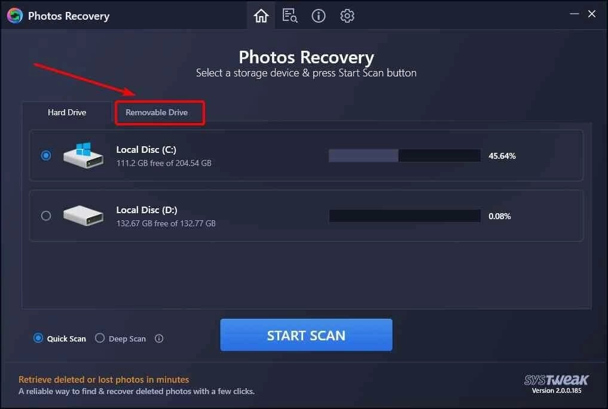Click the START SCAN button
The height and width of the screenshot is (409, 608).
[306, 335]
